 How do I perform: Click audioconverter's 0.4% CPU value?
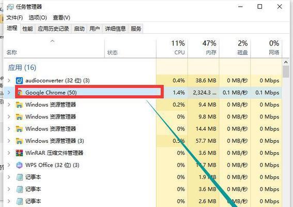click(x=179, y=81)
